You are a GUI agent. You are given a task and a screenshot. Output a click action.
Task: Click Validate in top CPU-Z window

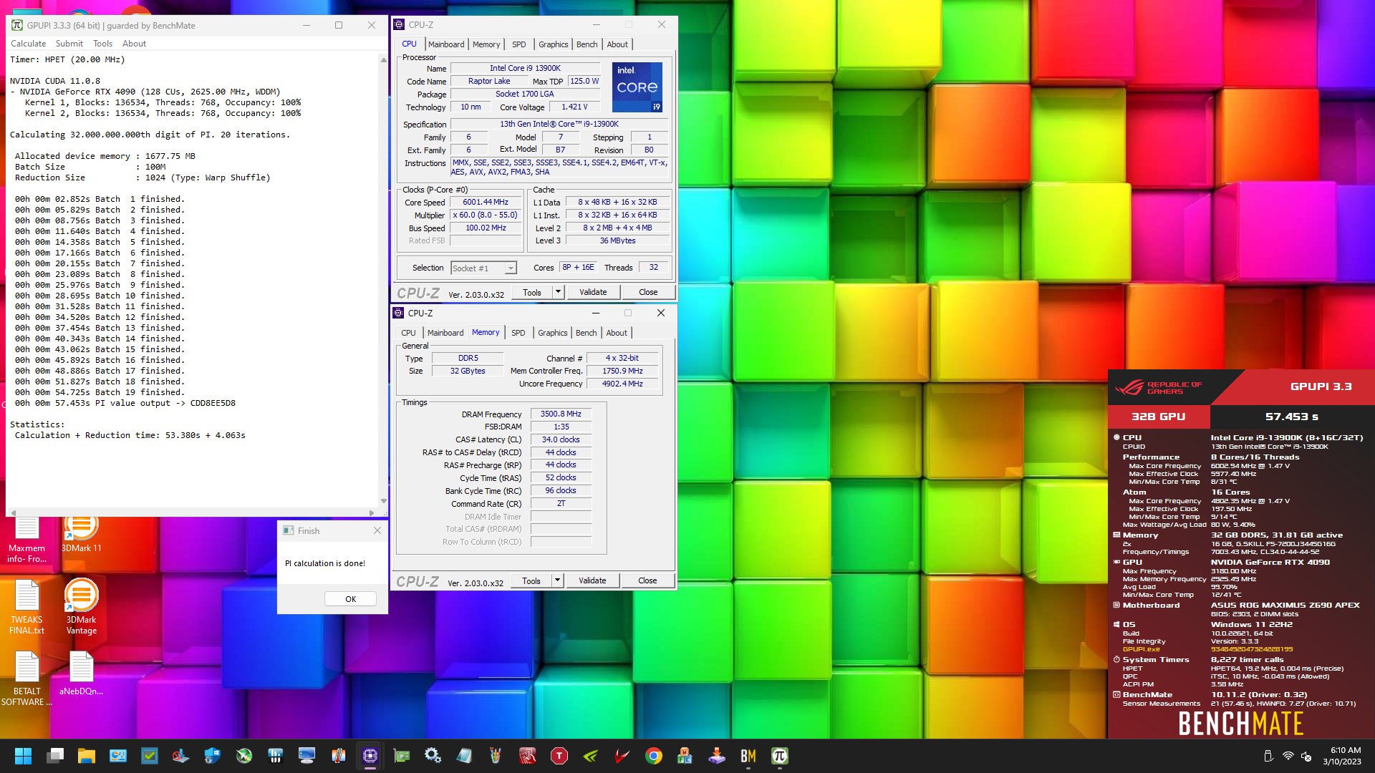pyautogui.click(x=593, y=292)
